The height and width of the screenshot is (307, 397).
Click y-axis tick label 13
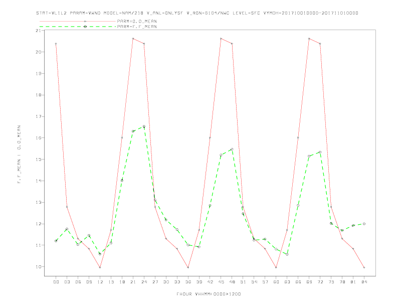(38, 202)
